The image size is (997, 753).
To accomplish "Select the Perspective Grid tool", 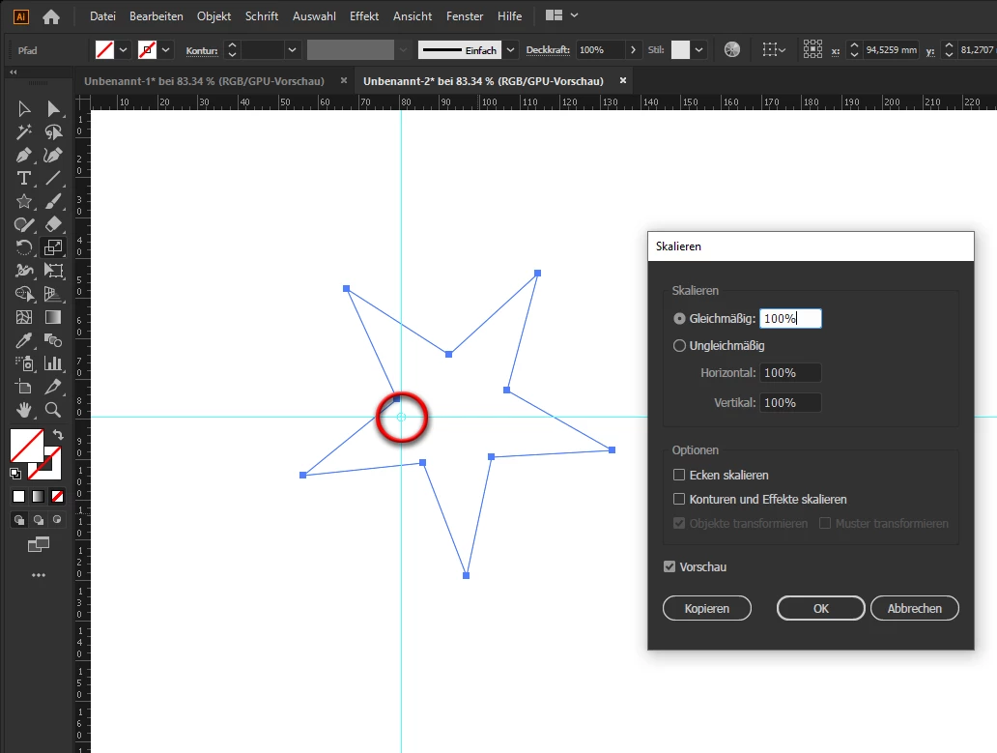I will click(53, 294).
